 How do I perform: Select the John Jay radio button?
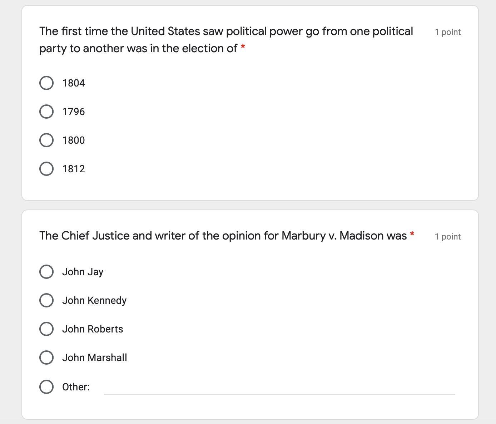[x=46, y=272]
